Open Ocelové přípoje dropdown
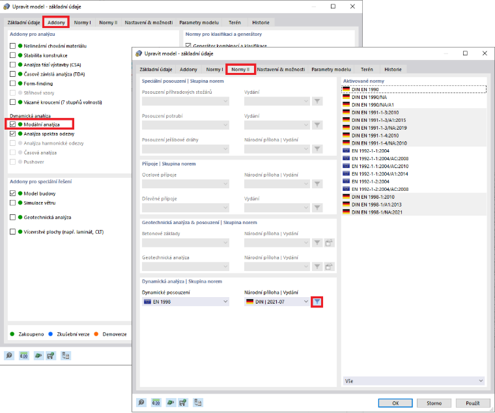This screenshot has height=413, width=495. [186, 184]
